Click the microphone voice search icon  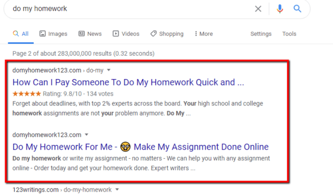(x=280, y=9)
